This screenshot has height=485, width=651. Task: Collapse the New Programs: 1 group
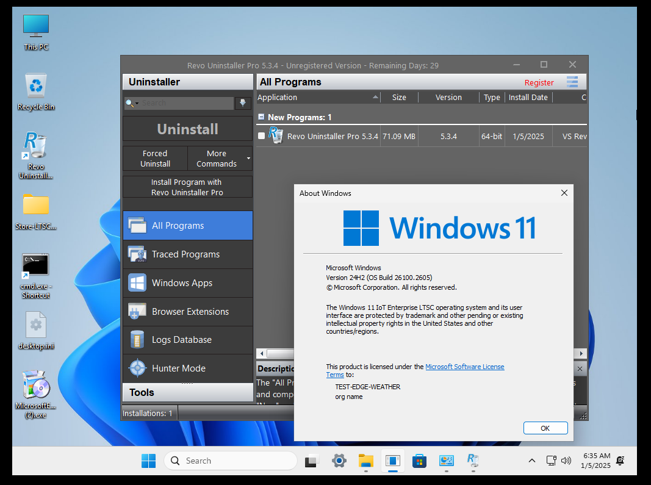tap(261, 117)
